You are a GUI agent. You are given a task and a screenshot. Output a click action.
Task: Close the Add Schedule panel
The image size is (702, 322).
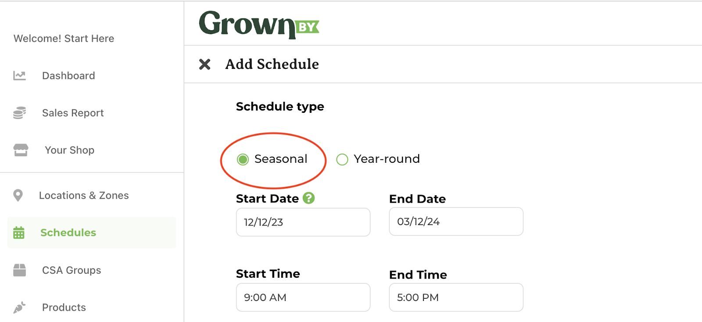coord(204,64)
